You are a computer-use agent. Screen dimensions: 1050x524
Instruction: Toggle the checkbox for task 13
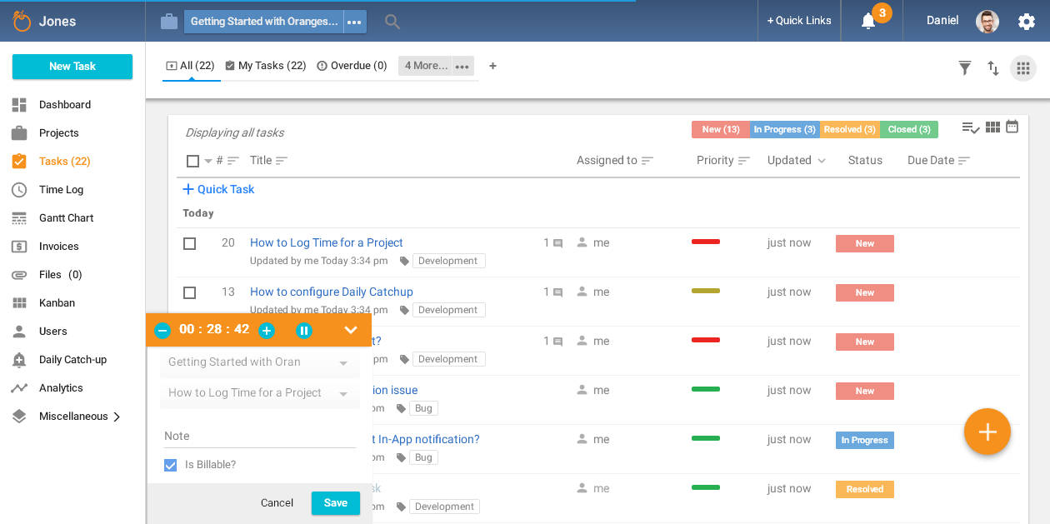pyautogui.click(x=189, y=292)
